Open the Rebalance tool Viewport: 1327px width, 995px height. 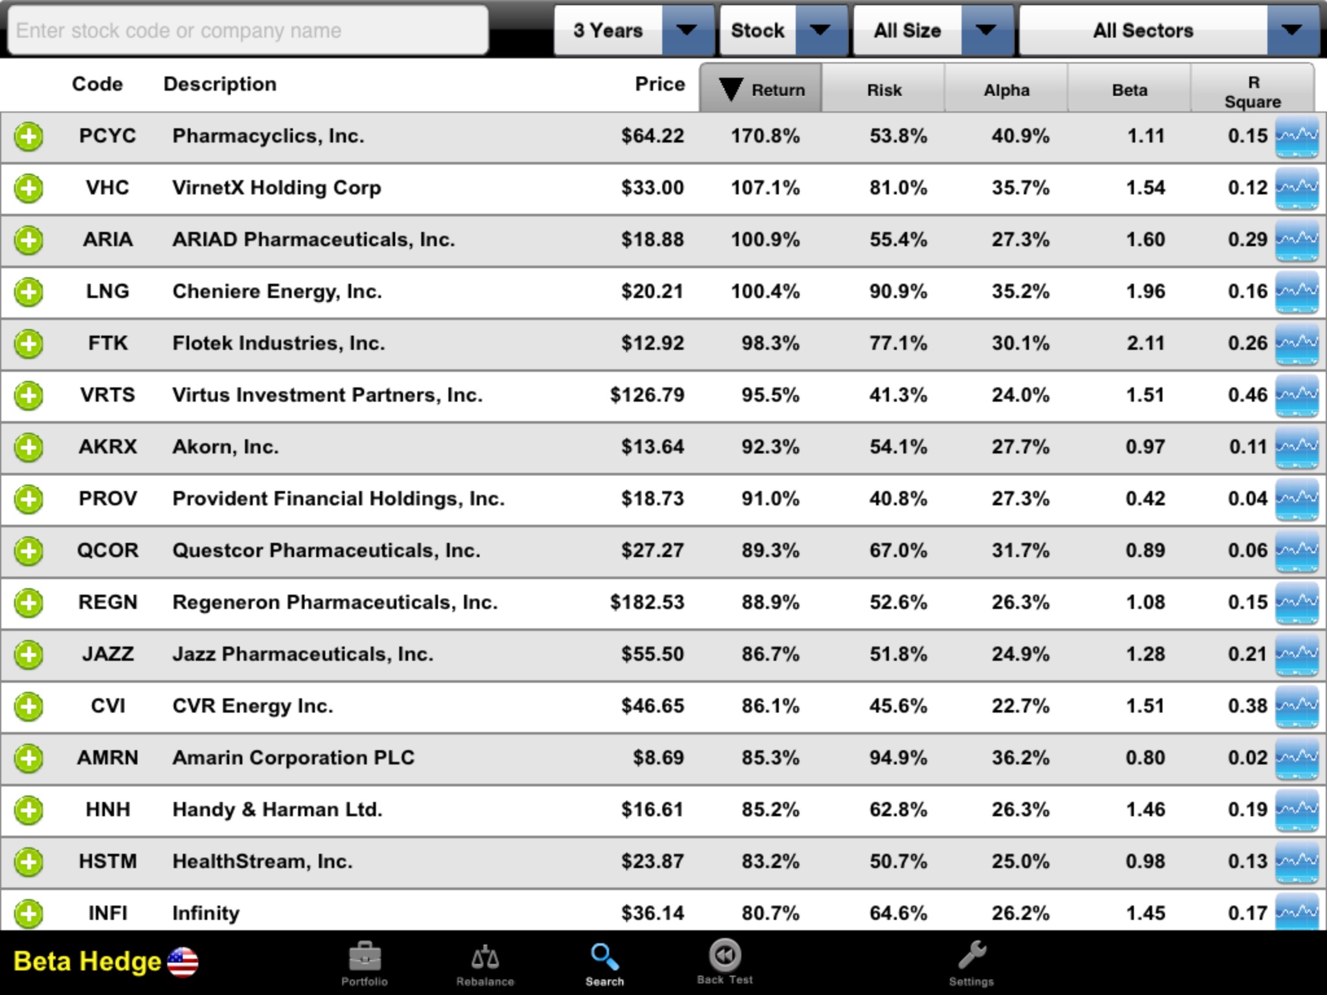483,961
